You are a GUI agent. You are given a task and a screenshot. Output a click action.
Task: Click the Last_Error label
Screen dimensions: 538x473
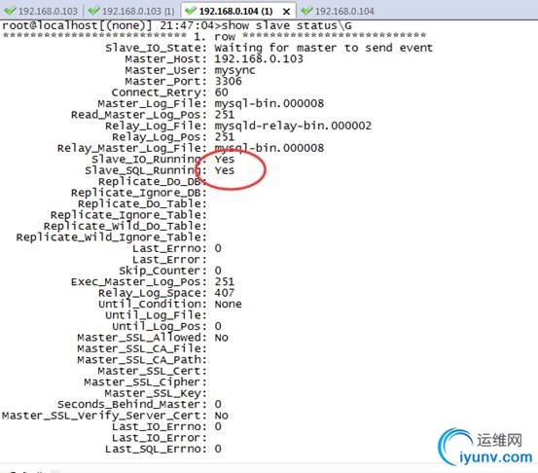(x=169, y=260)
